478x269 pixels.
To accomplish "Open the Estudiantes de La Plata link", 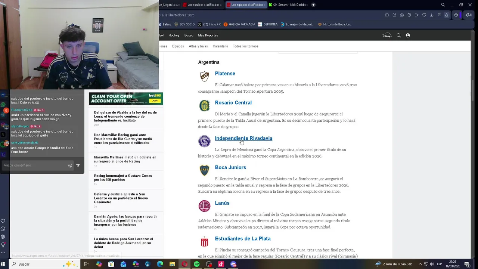I will [243, 239].
